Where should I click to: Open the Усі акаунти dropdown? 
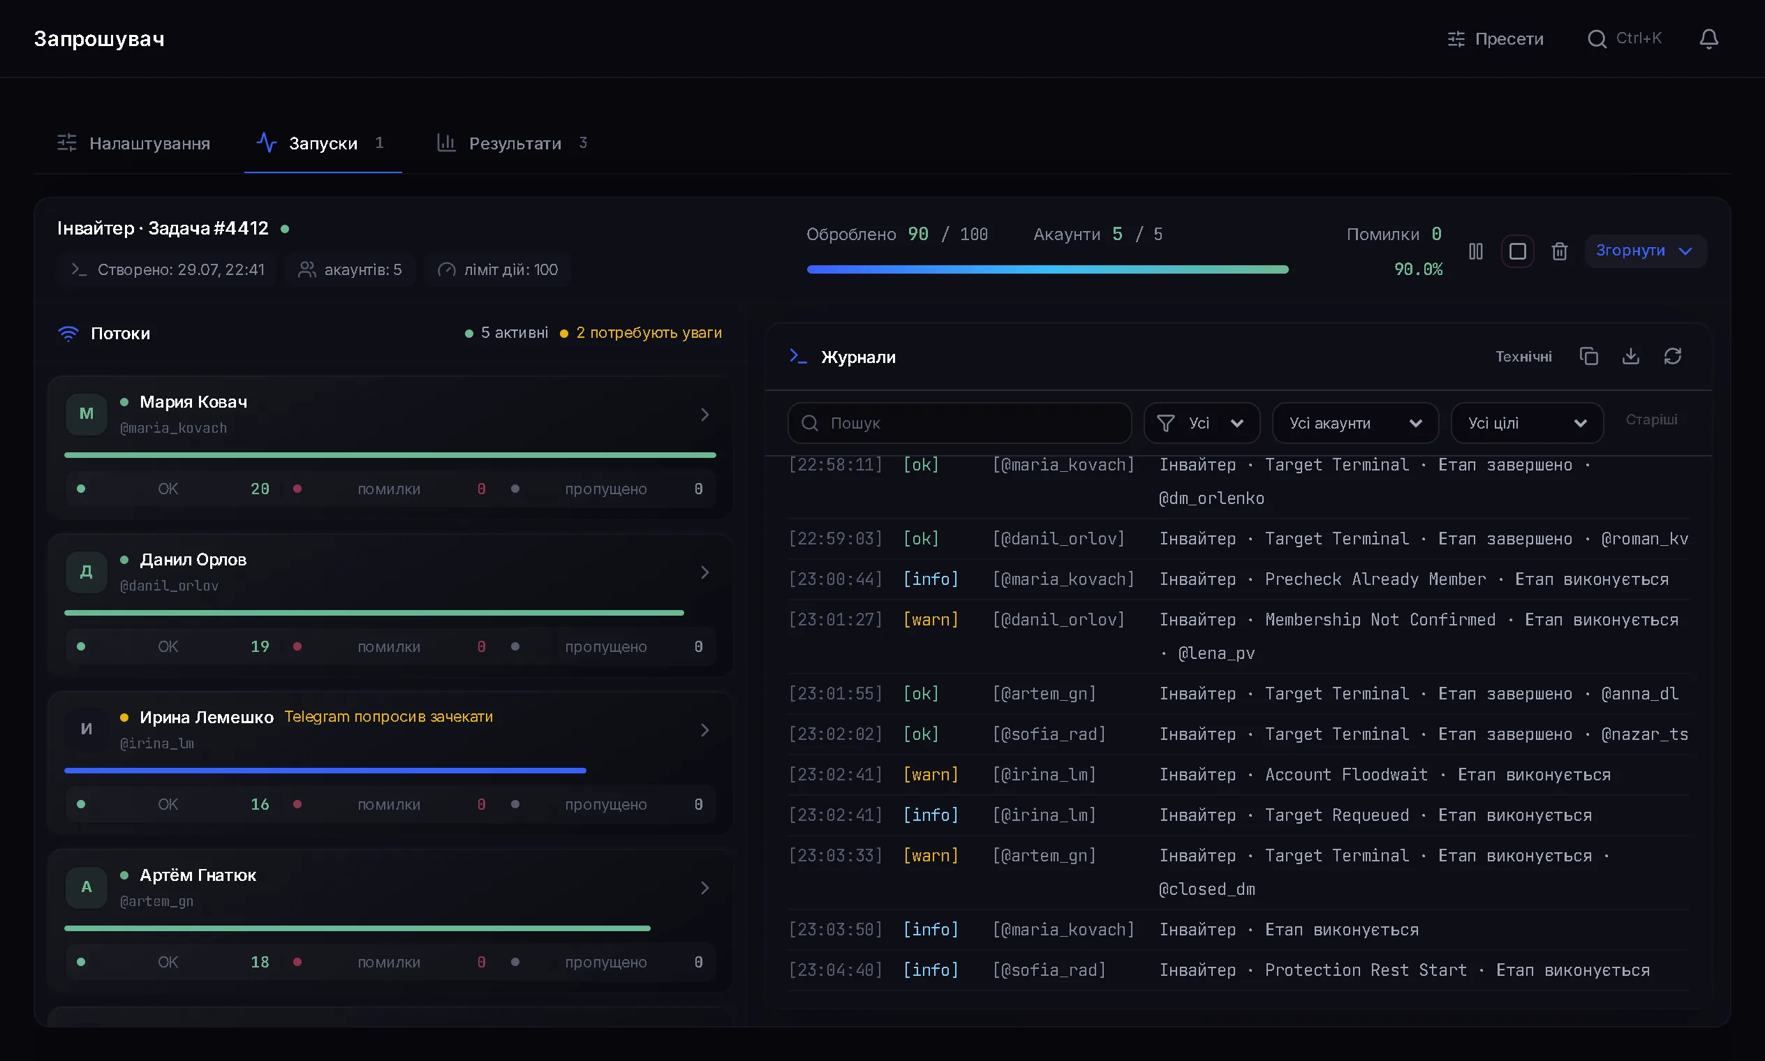pyautogui.click(x=1355, y=423)
